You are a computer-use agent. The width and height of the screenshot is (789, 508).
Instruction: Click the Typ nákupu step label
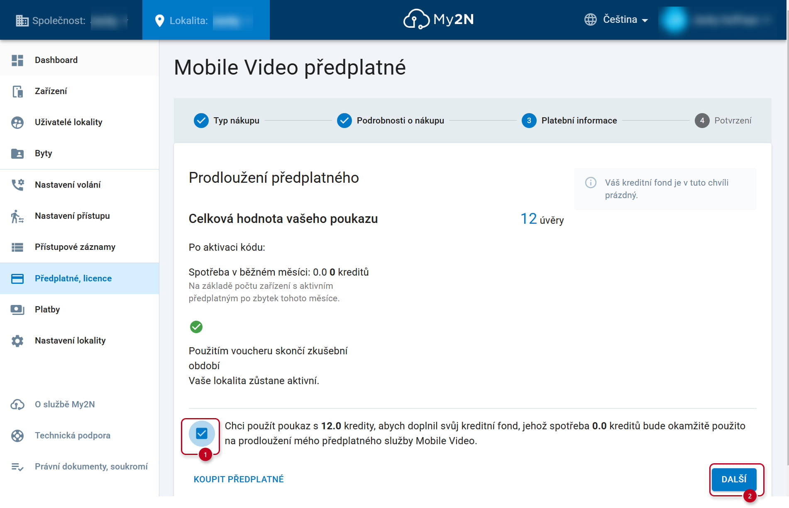236,121
